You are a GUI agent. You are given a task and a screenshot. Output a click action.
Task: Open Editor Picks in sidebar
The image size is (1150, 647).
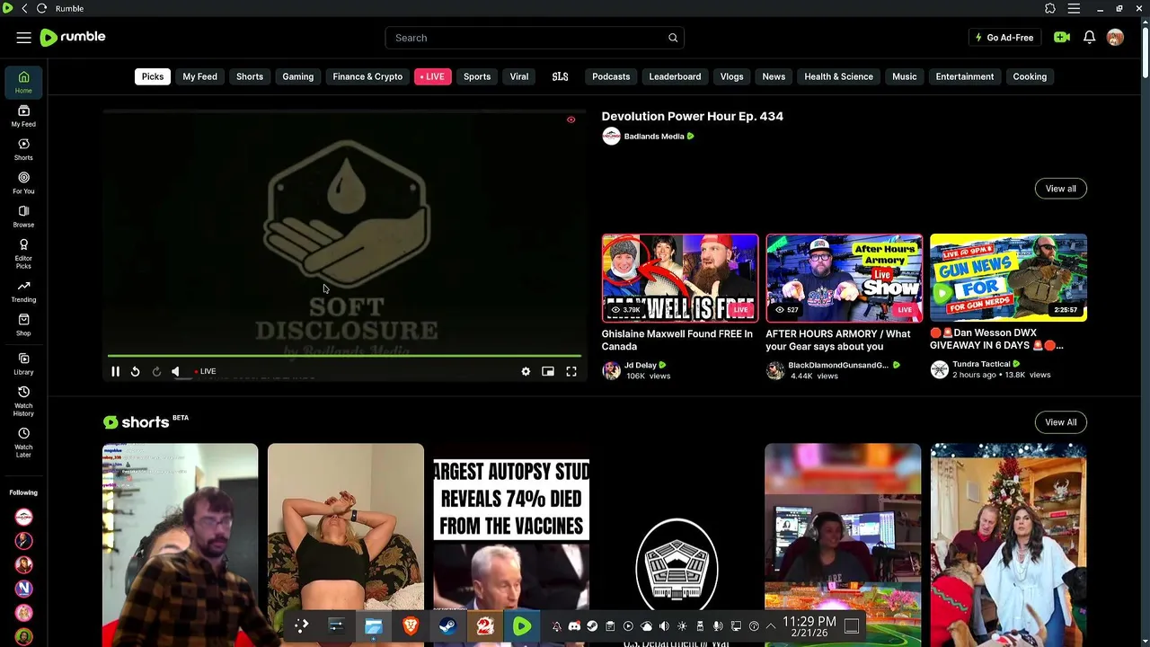(23, 253)
